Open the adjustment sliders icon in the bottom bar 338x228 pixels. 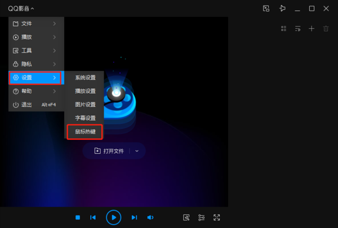[201, 217]
